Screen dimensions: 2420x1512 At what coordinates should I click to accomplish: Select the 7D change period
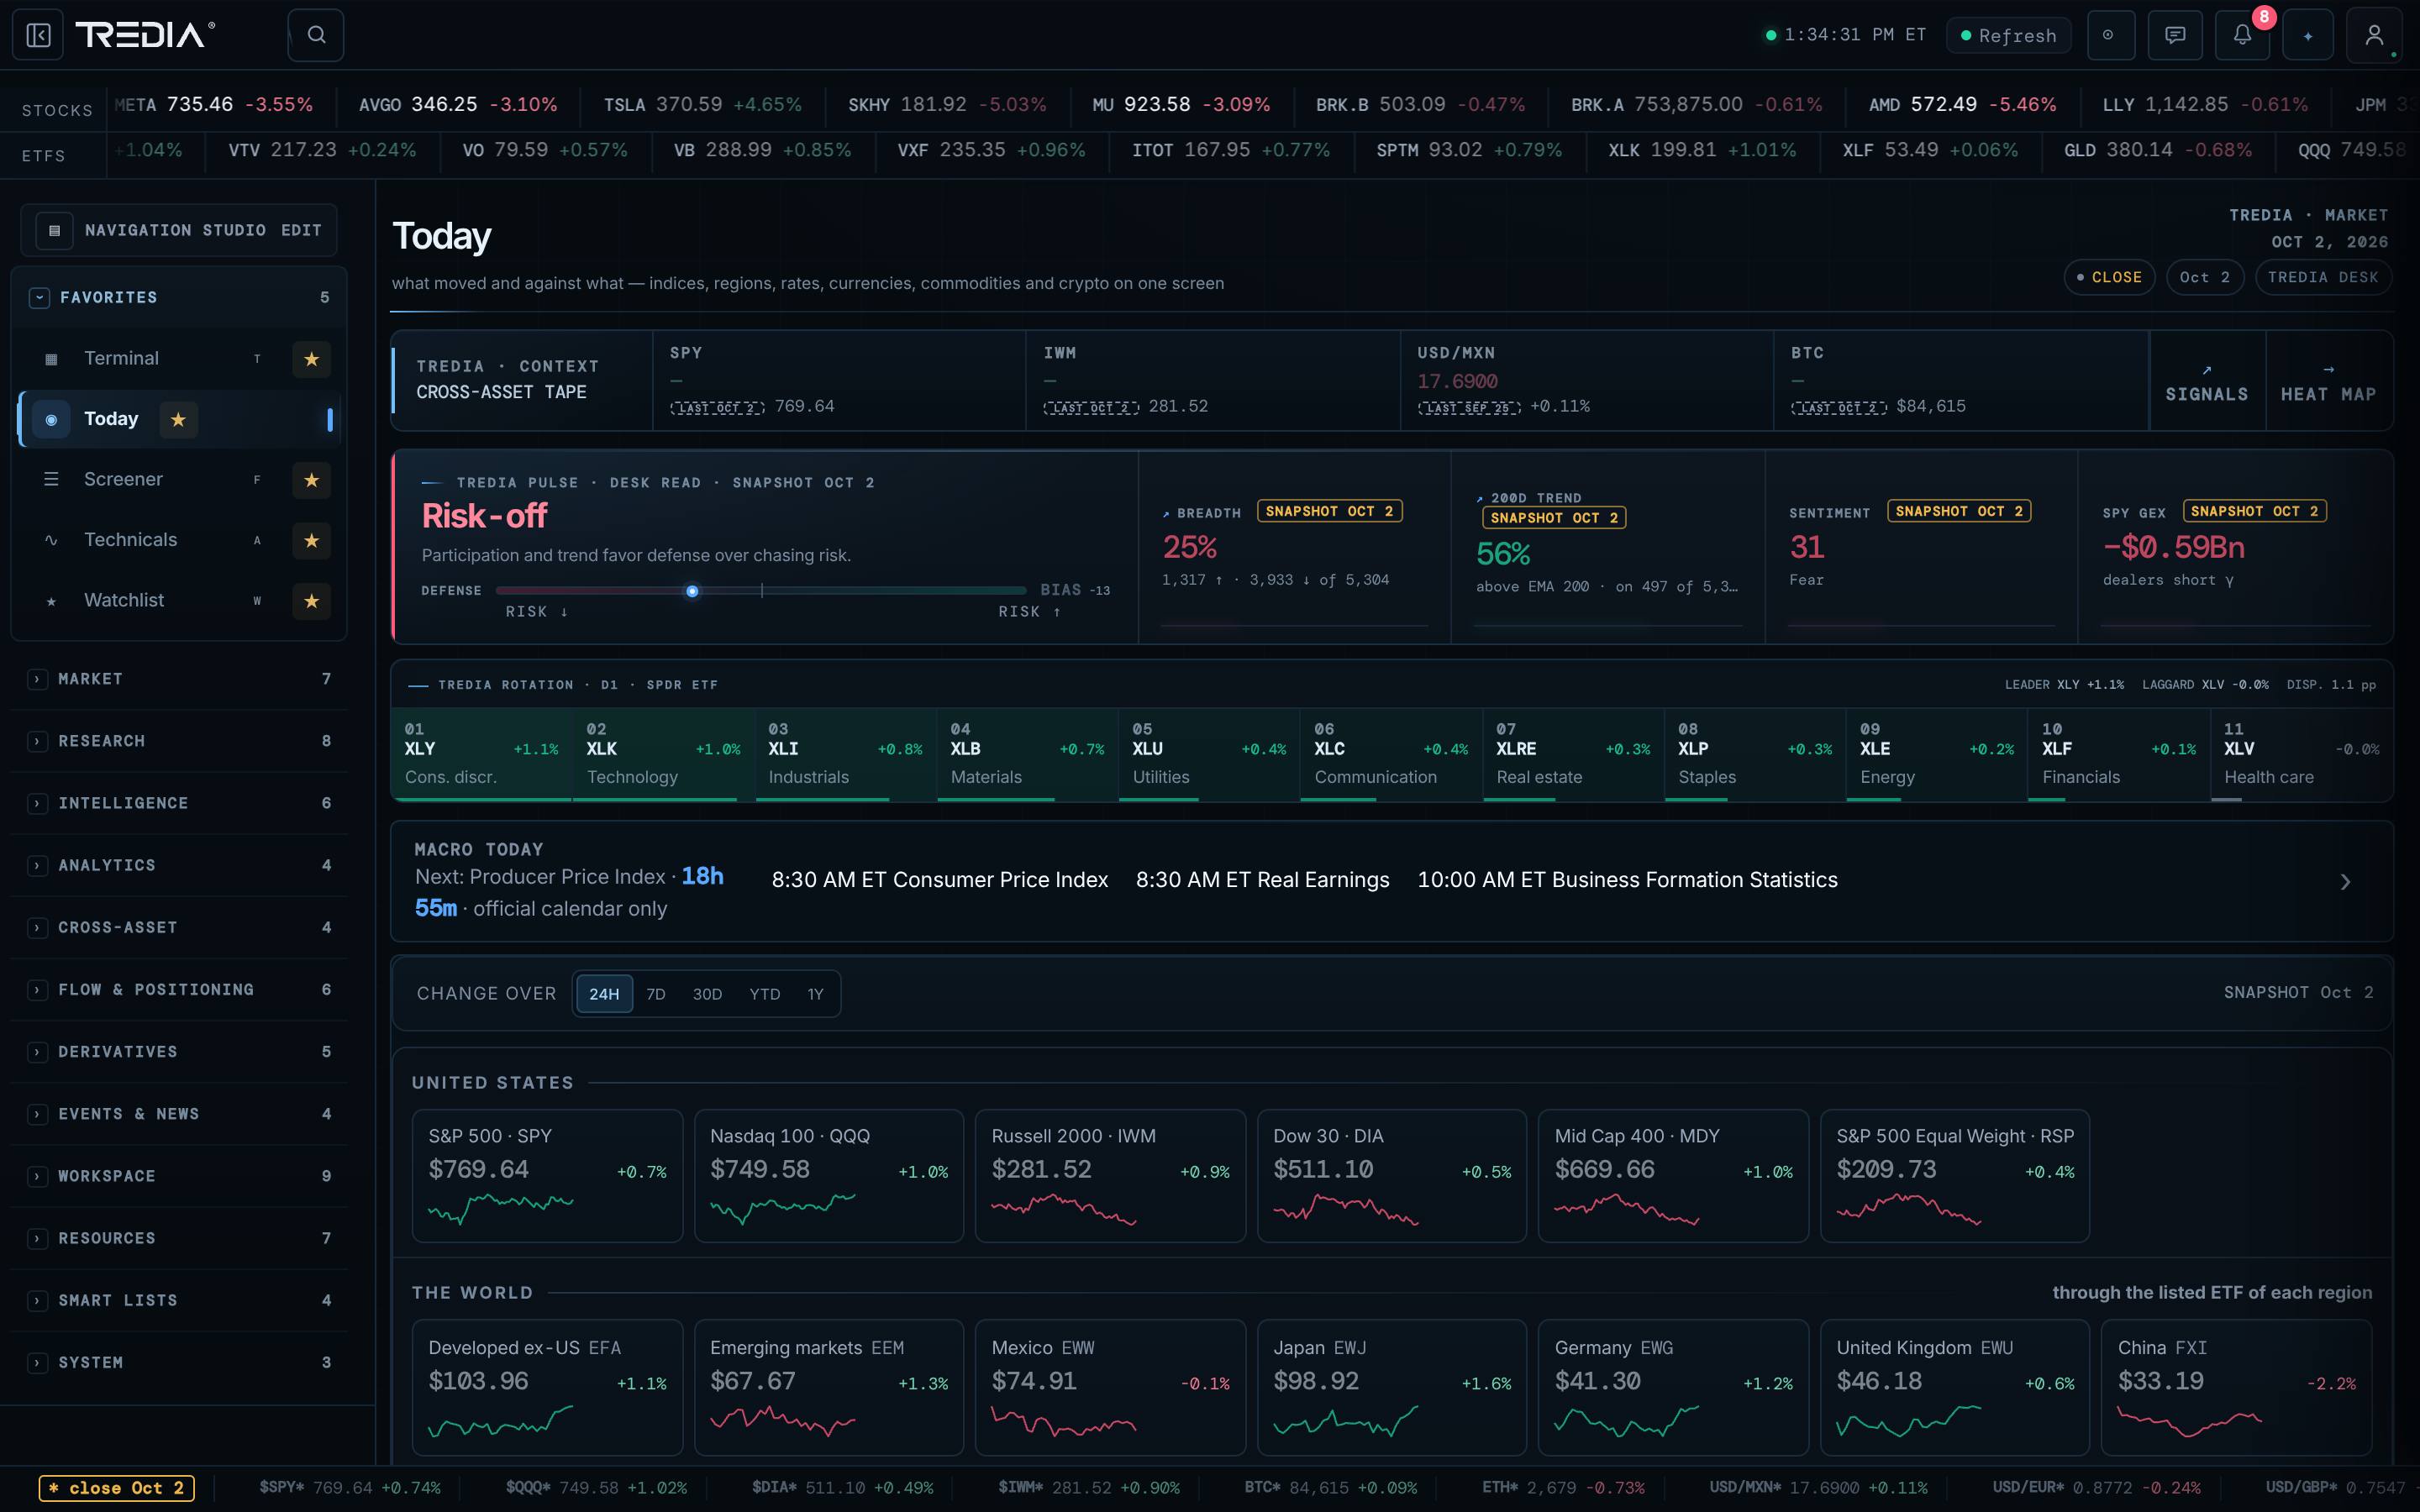[x=656, y=994]
